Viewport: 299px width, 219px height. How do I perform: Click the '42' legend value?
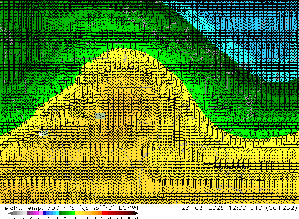tap(122, 218)
